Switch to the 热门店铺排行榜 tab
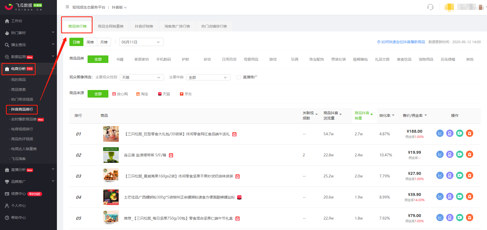 (214, 26)
